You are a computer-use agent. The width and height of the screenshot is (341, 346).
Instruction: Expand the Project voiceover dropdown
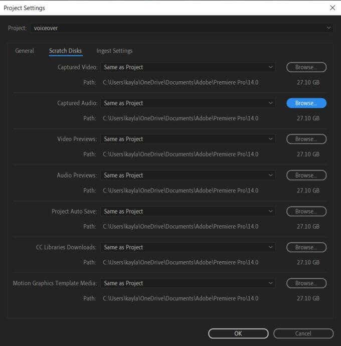[182, 28]
